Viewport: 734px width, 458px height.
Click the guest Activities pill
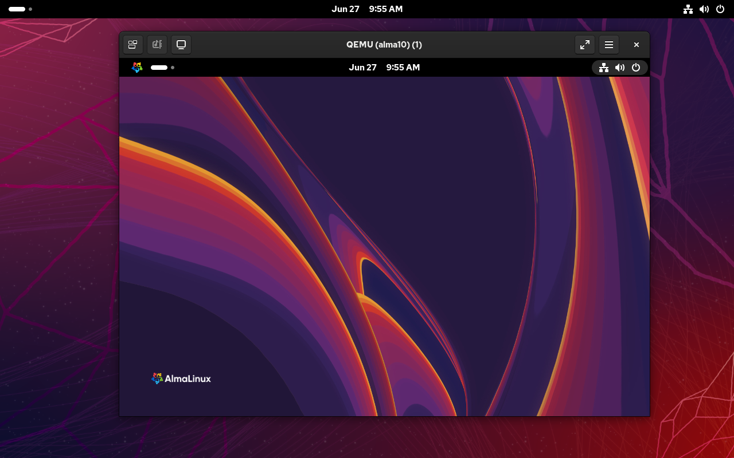(x=158, y=68)
